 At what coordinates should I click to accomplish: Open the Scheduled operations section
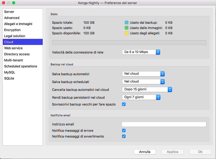(x=21, y=66)
